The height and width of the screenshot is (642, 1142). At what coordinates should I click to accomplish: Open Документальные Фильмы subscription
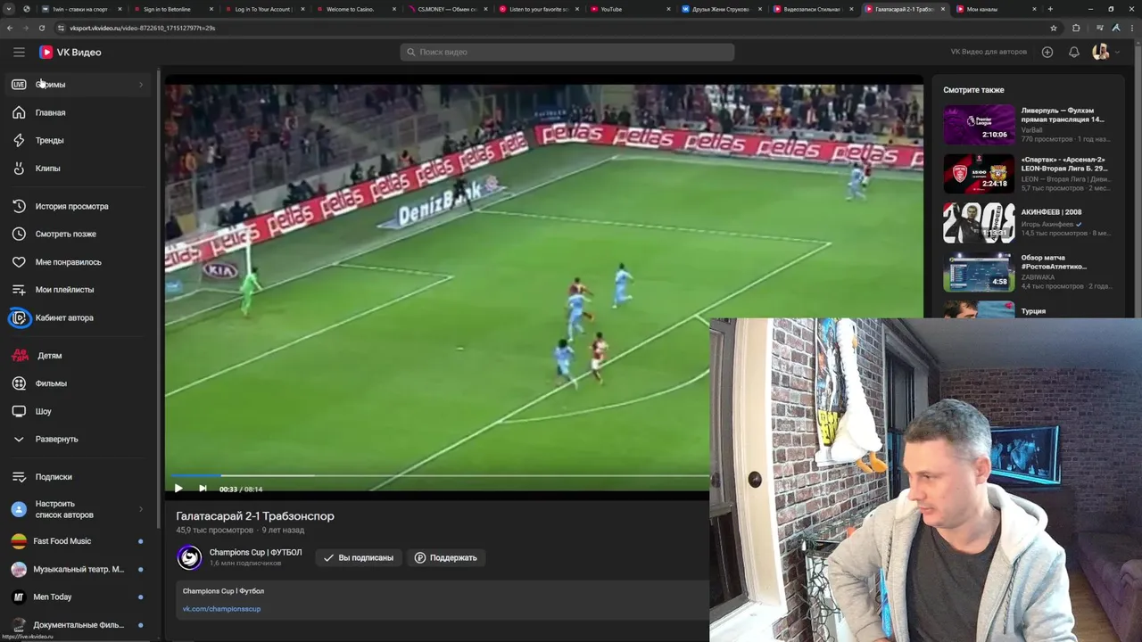pyautogui.click(x=78, y=625)
